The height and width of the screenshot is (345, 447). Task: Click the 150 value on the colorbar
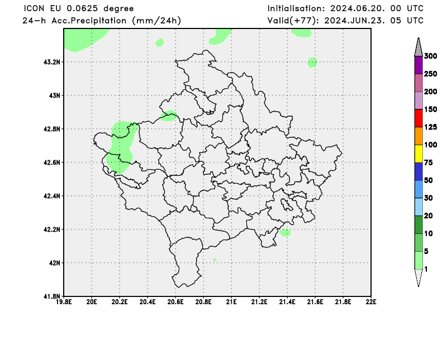pos(430,109)
